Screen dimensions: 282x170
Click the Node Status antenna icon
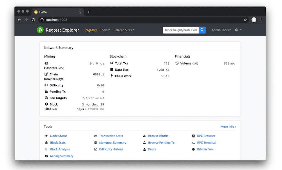46,136
